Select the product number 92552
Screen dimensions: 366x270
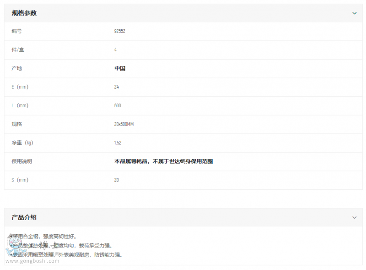point(119,31)
